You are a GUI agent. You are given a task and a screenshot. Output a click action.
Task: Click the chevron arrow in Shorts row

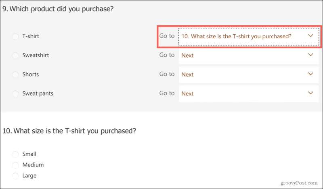click(x=310, y=74)
